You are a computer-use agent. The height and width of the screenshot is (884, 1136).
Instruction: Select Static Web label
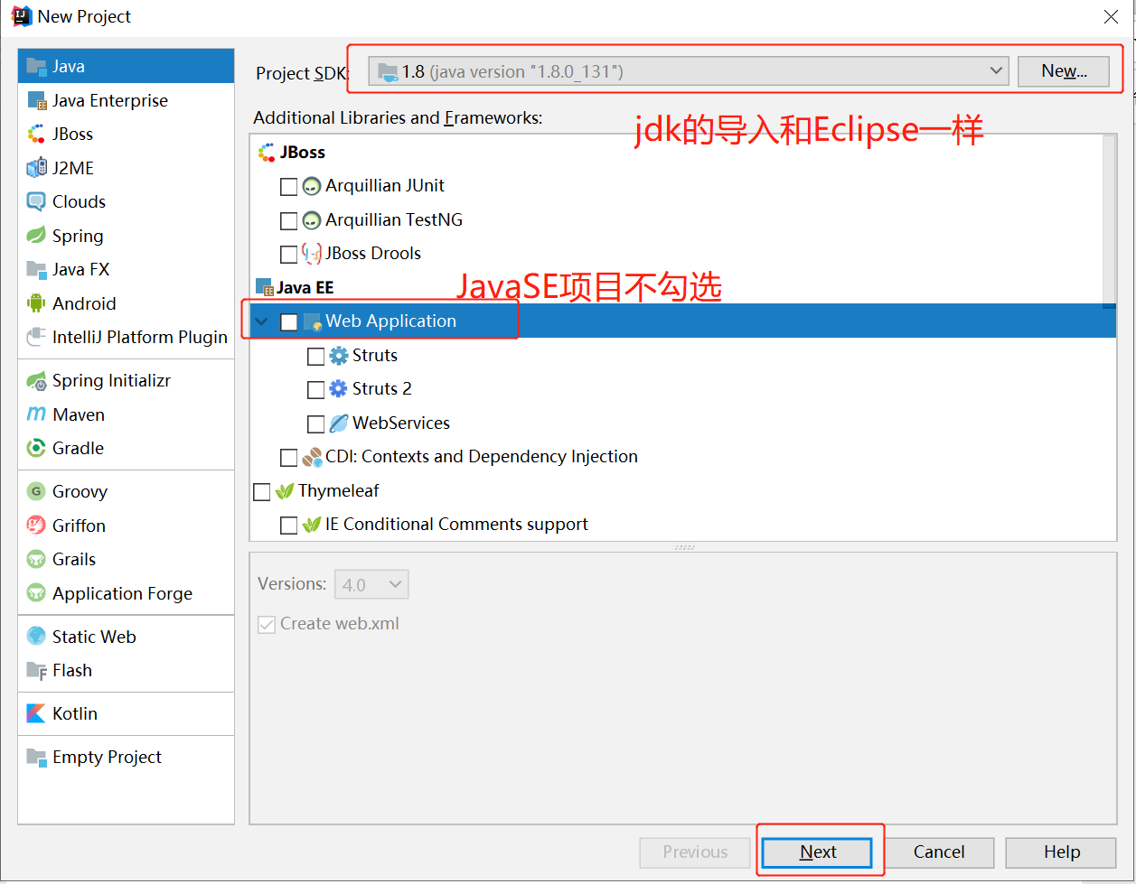[94, 637]
